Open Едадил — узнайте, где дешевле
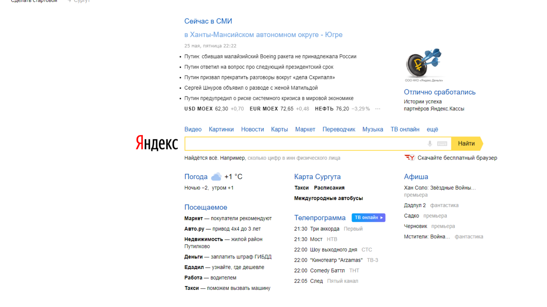 [224, 267]
